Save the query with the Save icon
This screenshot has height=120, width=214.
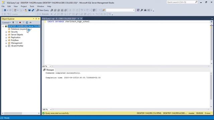[29, 10]
